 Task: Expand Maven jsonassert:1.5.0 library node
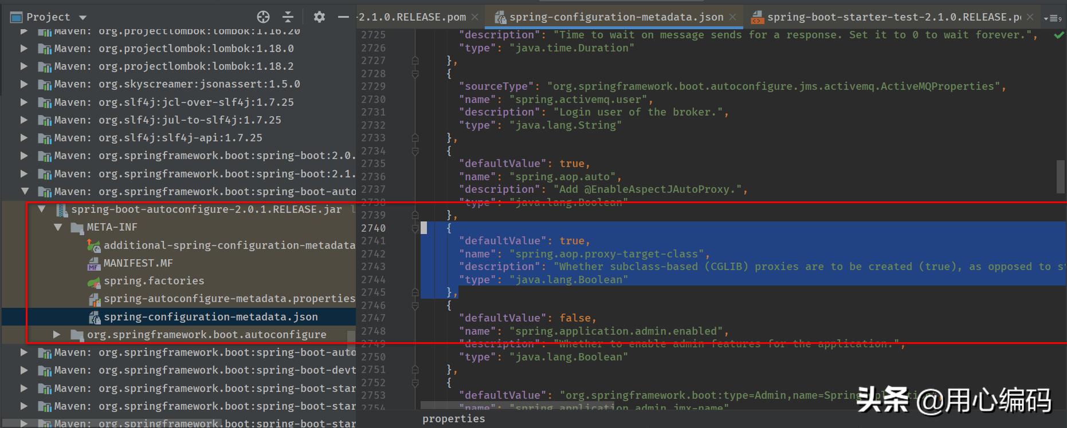[24, 84]
